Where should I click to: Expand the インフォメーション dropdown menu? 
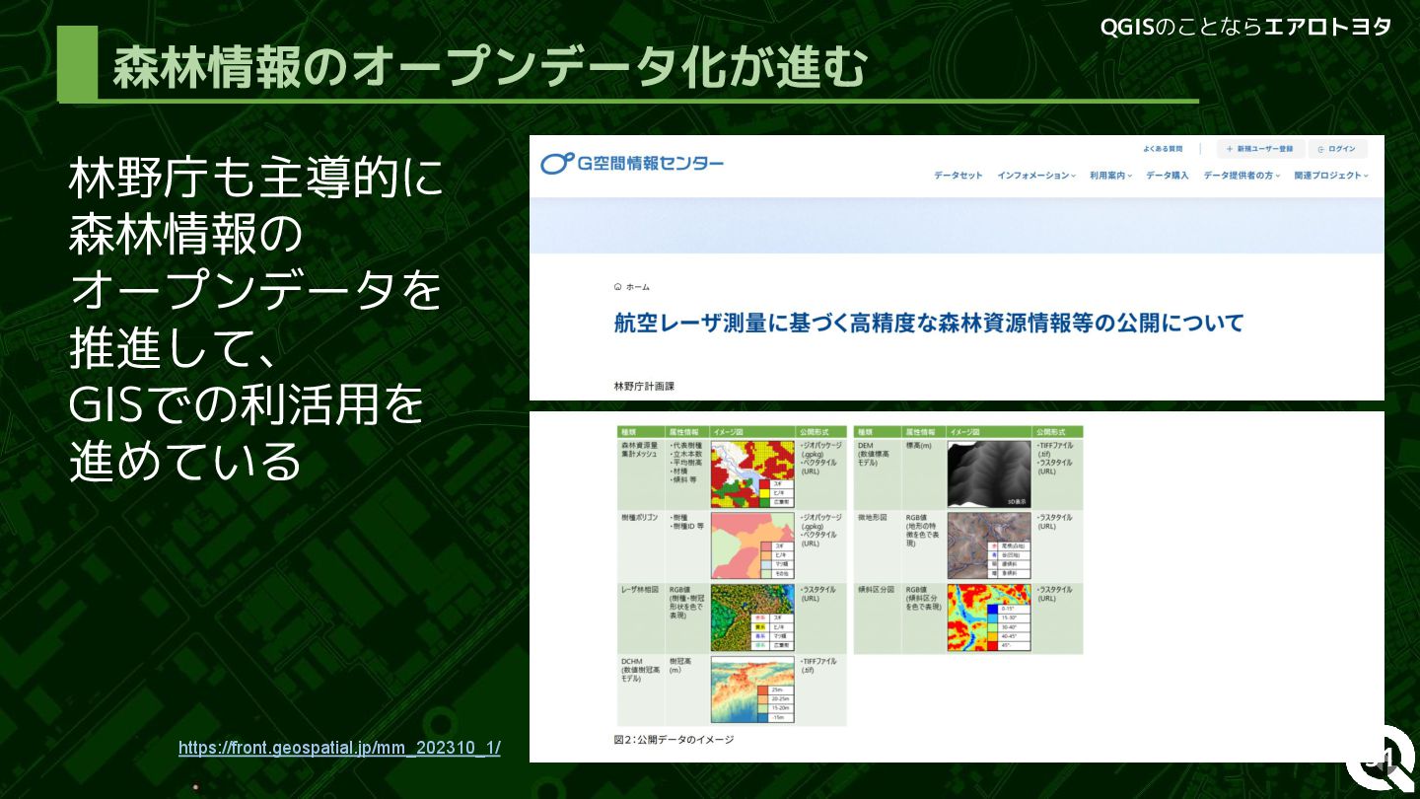(x=1036, y=176)
